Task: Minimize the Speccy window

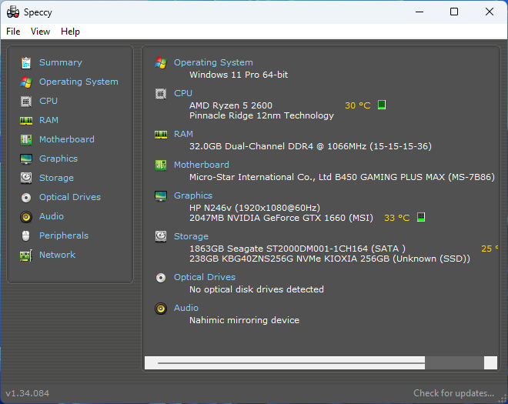Action: 419,12
